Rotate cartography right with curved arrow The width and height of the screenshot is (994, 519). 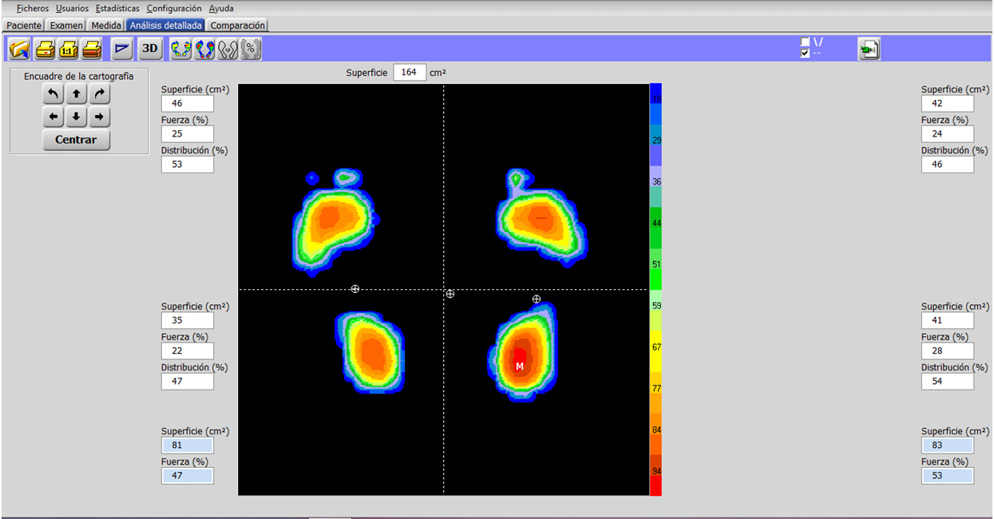99,94
